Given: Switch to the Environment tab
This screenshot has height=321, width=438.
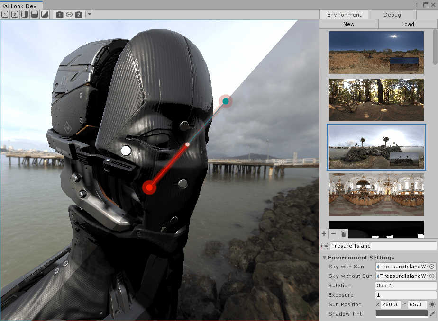Looking at the screenshot, I should (344, 14).
